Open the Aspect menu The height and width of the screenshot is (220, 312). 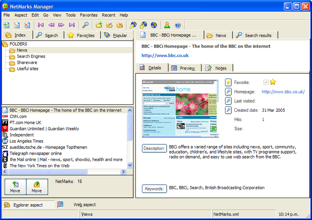[x=21, y=15]
